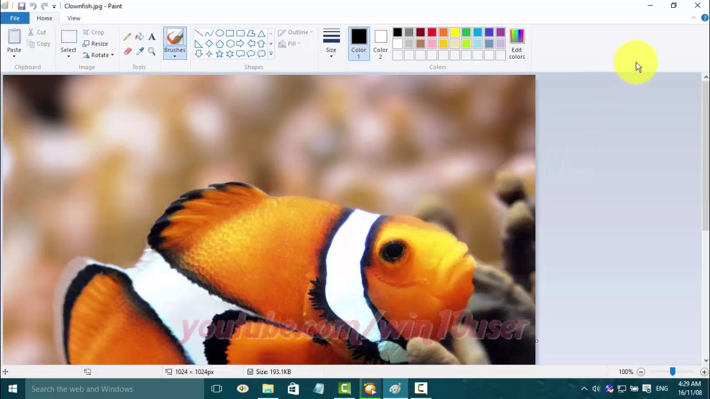Click the Search the web and Windows box
This screenshot has width=710, height=399.
point(115,389)
